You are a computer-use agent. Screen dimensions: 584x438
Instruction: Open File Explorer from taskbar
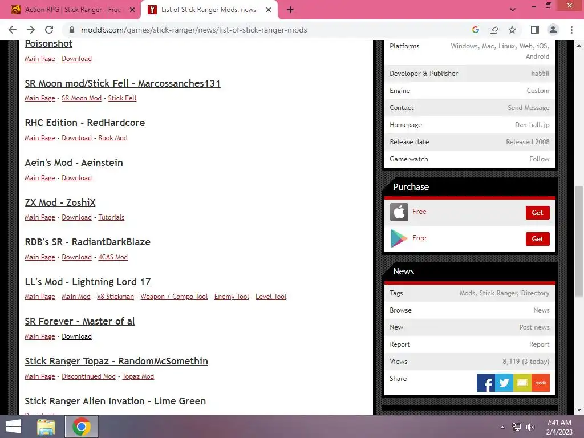pos(46,427)
